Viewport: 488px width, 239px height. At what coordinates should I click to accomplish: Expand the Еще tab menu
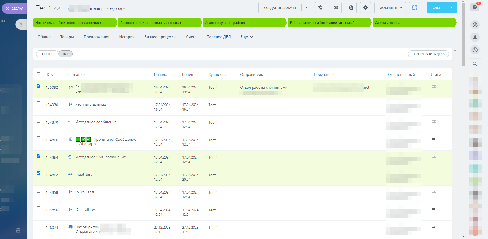246,37
